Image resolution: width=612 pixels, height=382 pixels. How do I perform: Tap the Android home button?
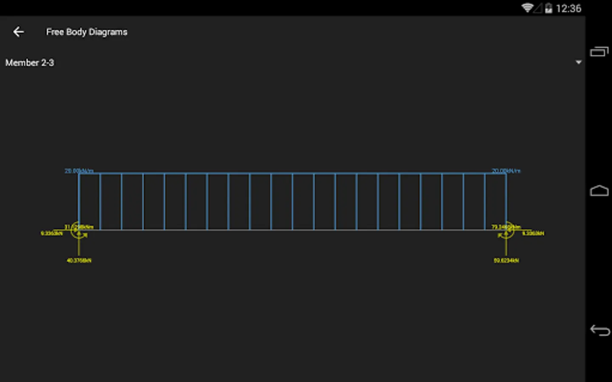click(x=599, y=191)
